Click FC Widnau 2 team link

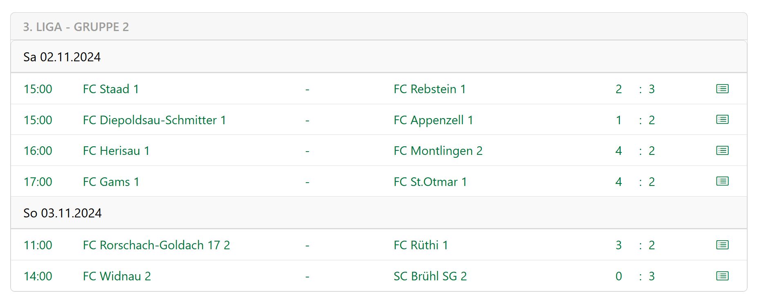(117, 276)
